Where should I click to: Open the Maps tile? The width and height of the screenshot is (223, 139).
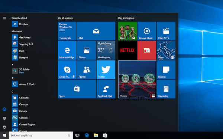166,51
